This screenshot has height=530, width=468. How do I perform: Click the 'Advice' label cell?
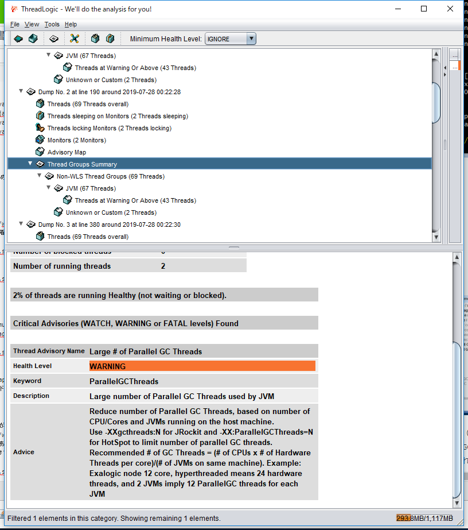coord(24,452)
